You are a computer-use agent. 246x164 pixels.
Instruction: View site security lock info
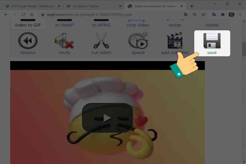(x=43, y=15)
